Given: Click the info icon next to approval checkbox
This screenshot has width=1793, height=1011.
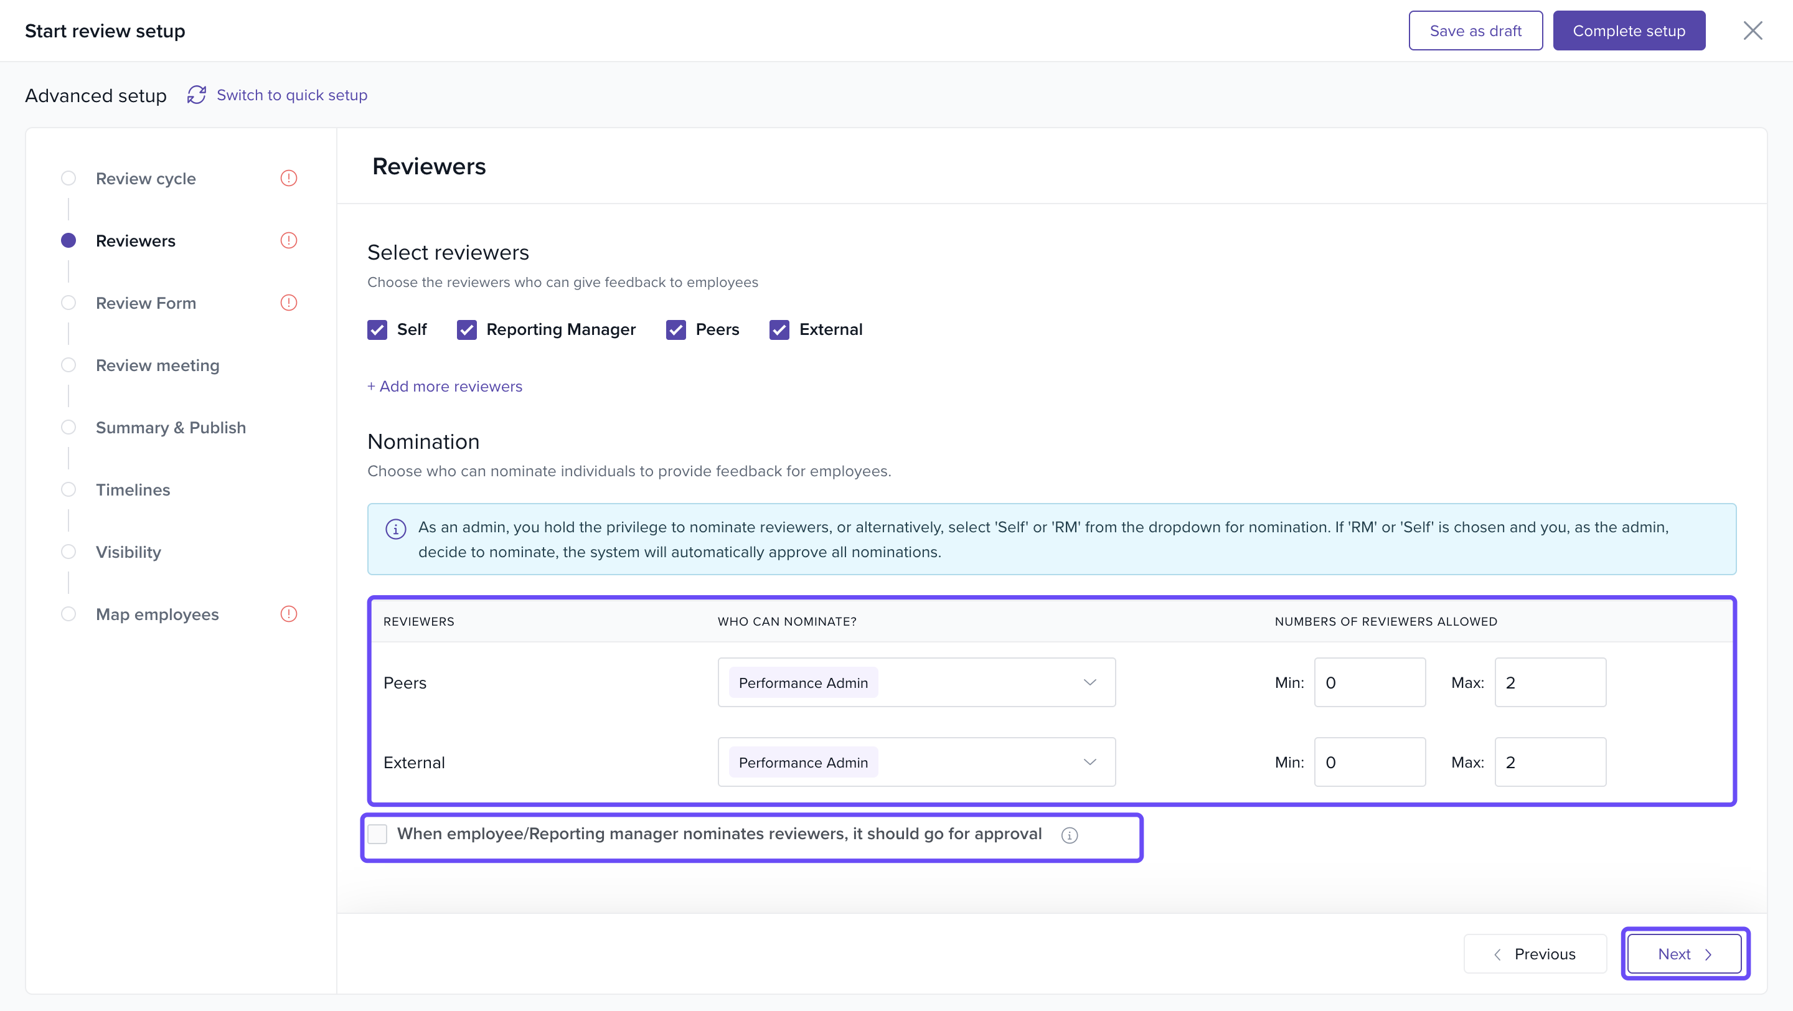Looking at the screenshot, I should [1069, 835].
